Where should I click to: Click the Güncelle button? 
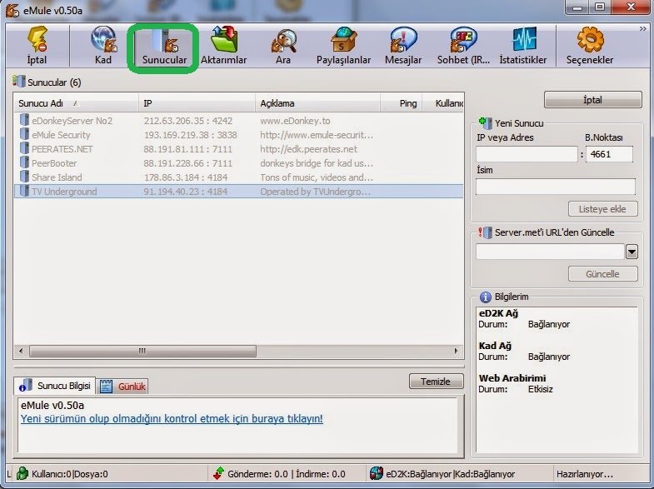point(602,274)
